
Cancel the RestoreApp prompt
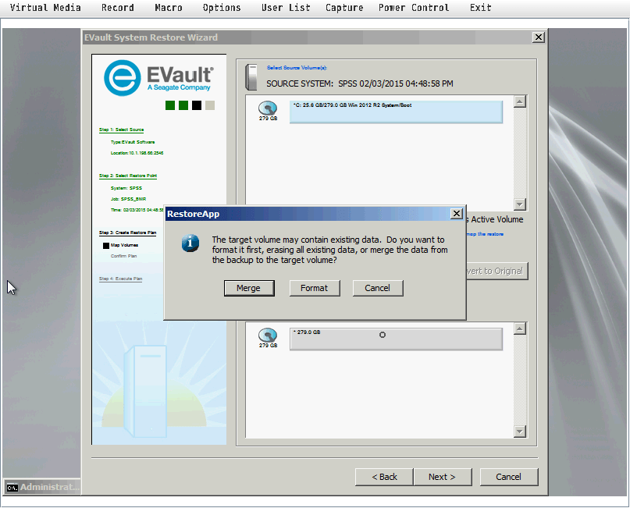[378, 289]
